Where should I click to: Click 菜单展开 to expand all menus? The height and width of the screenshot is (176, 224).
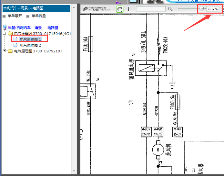click(15, 16)
